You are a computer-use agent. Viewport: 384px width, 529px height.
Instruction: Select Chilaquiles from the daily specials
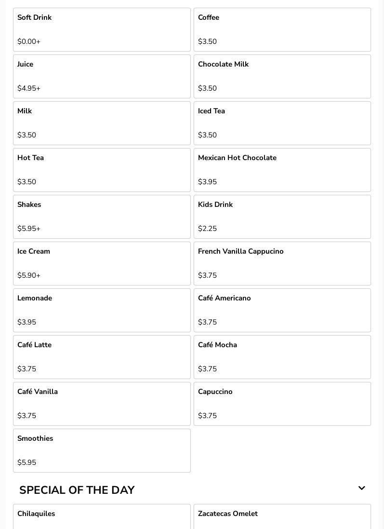tap(102, 516)
